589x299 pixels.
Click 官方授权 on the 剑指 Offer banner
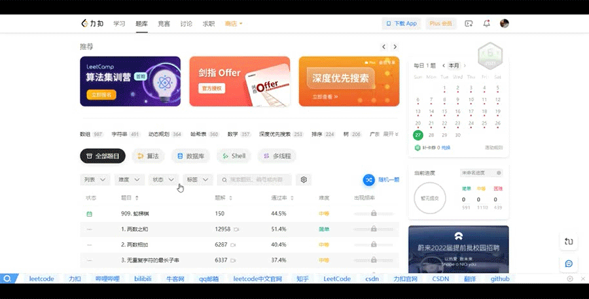pos(212,88)
